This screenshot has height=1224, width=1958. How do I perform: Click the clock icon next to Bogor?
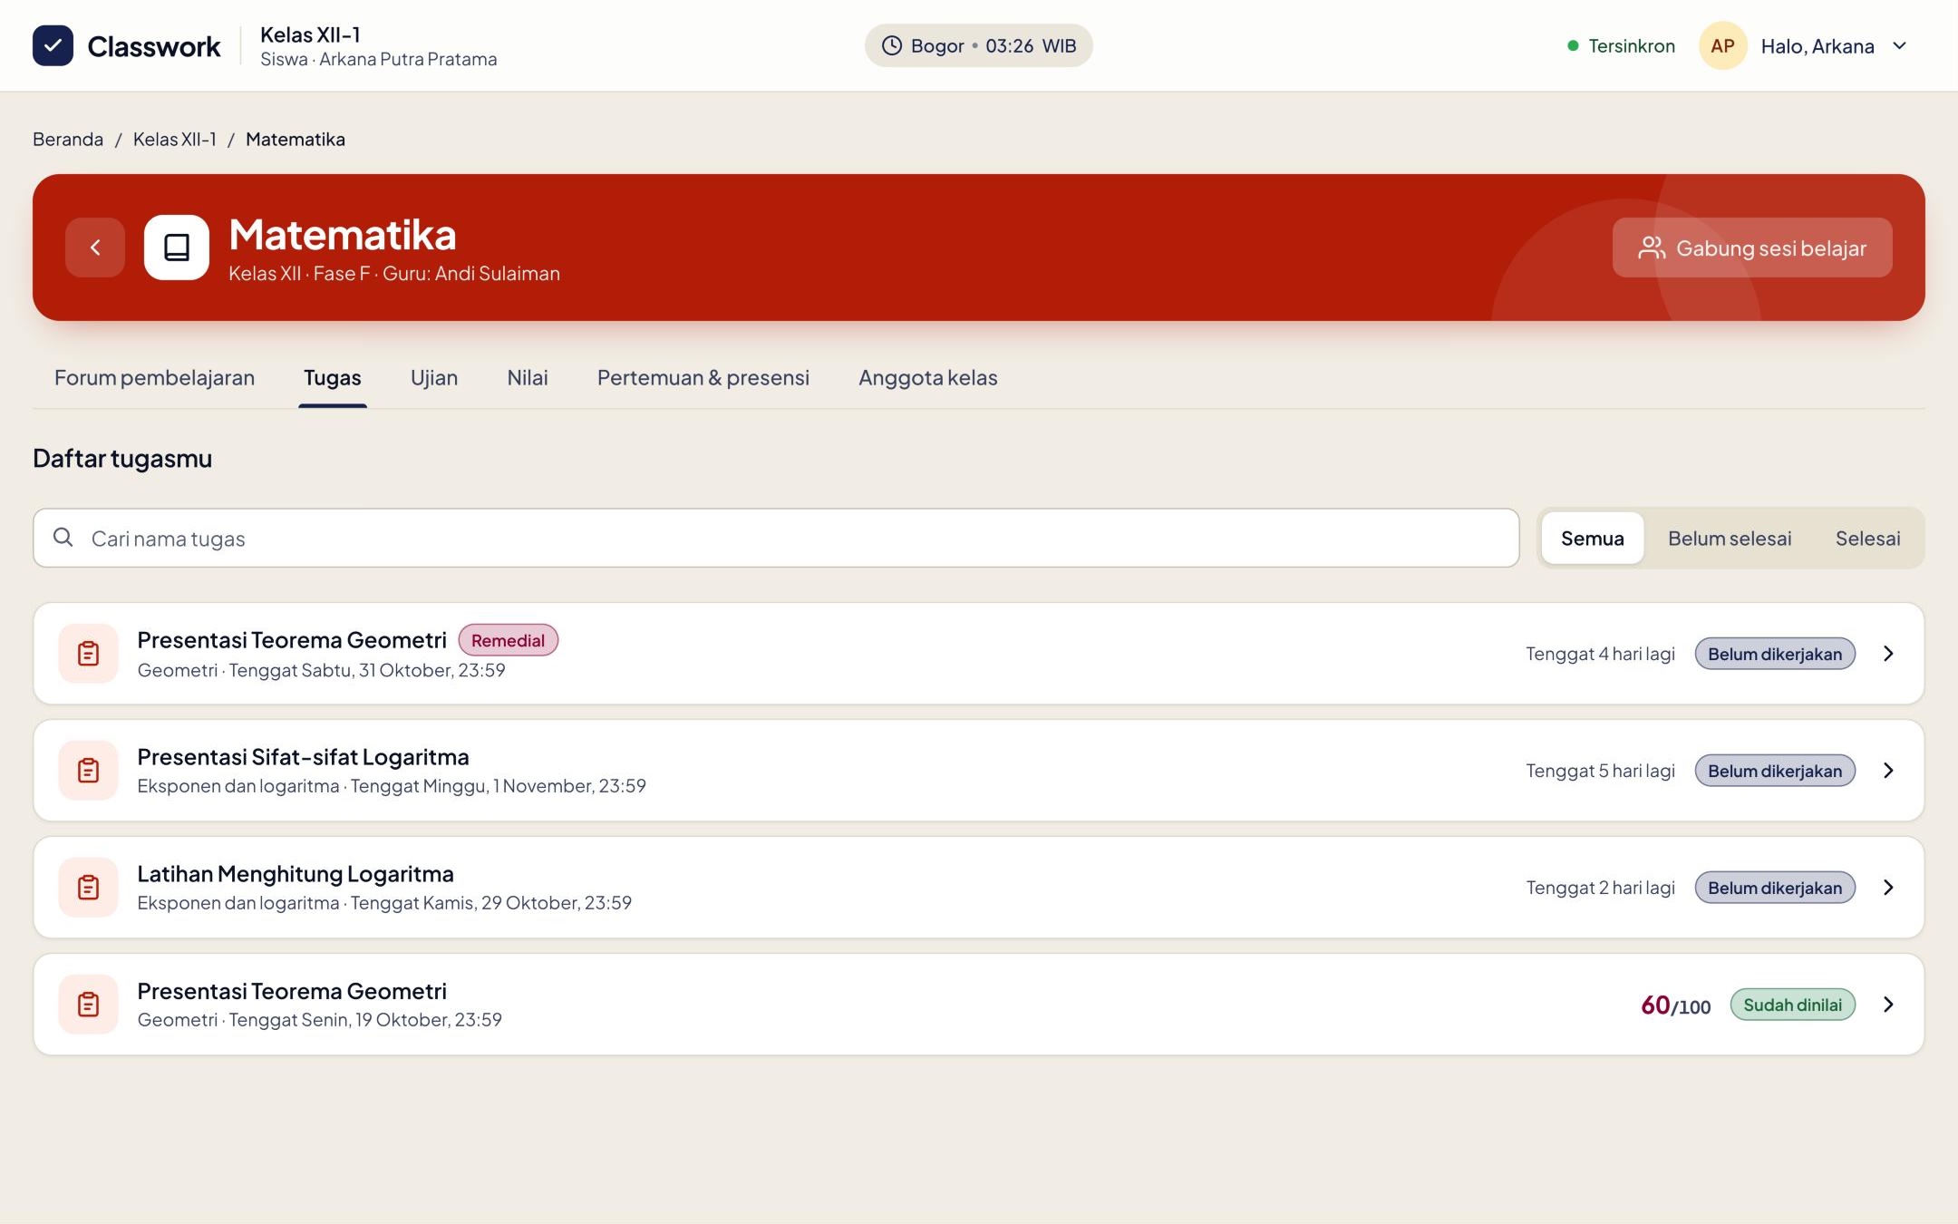[x=892, y=45]
